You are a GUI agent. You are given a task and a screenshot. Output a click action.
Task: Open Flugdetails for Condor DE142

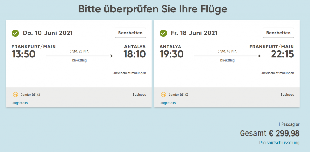click(20, 103)
